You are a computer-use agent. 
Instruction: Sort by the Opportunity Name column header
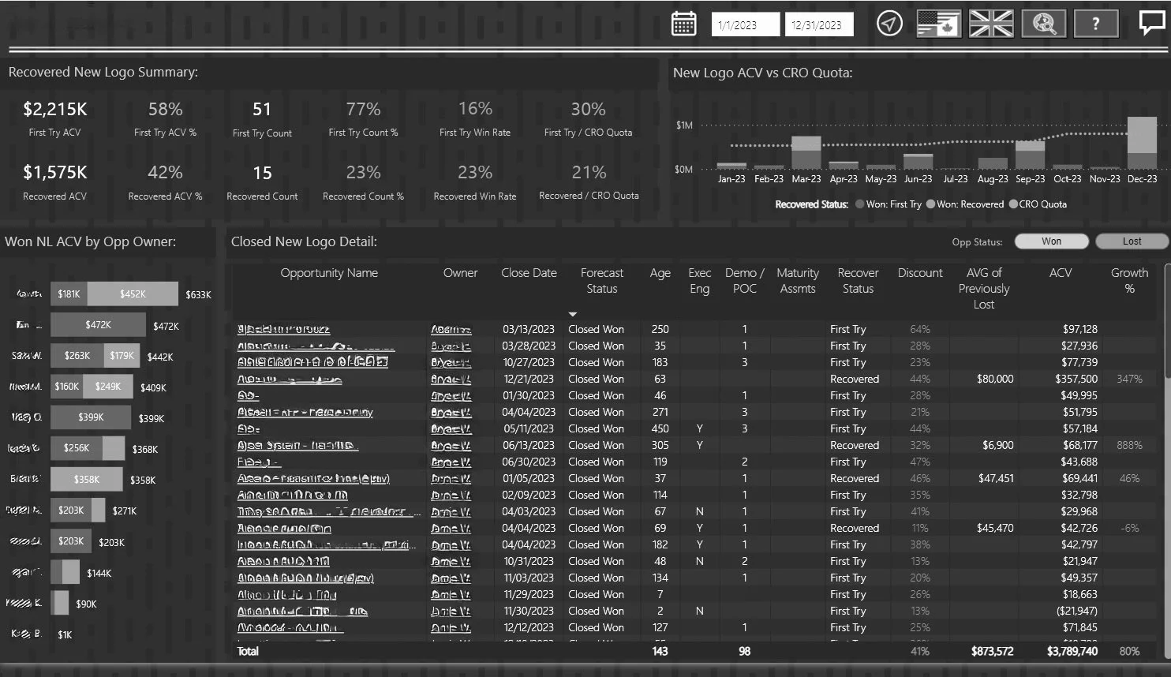[329, 273]
